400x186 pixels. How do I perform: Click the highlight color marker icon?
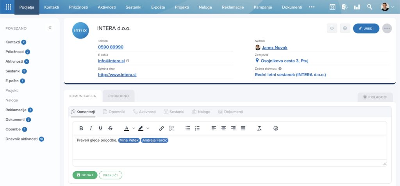point(141,128)
